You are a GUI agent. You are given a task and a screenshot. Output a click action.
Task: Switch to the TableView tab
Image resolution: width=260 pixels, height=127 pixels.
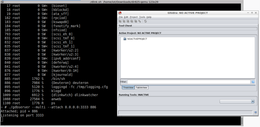pos(141,88)
